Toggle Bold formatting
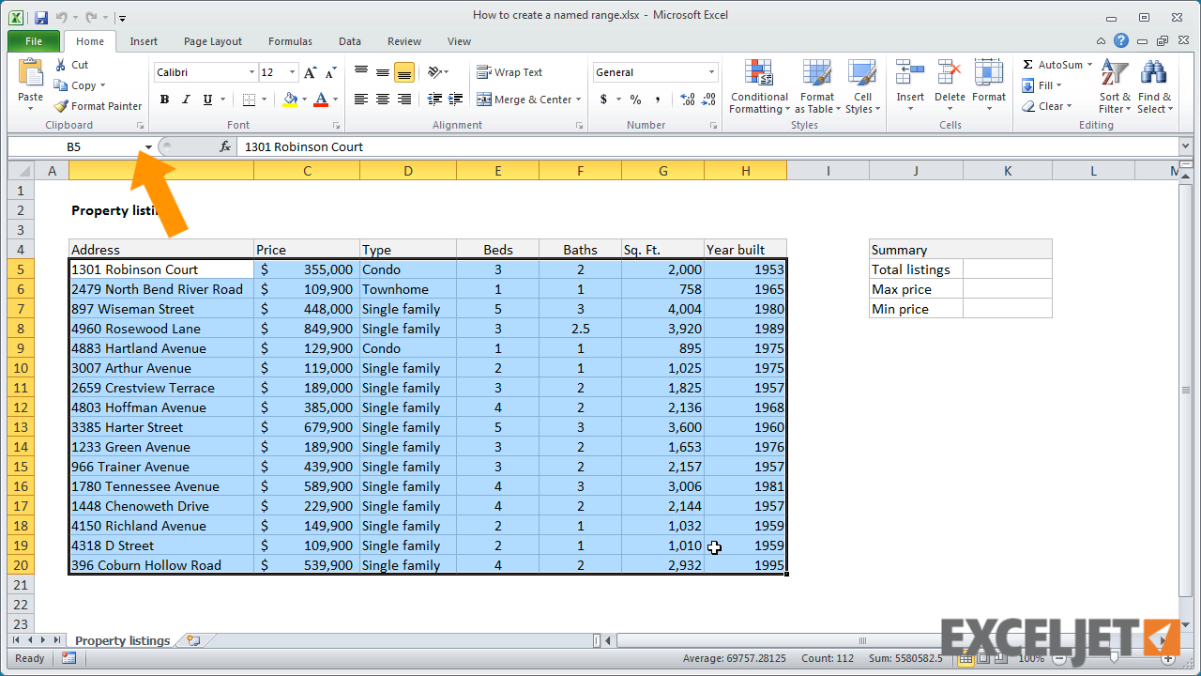 [164, 100]
